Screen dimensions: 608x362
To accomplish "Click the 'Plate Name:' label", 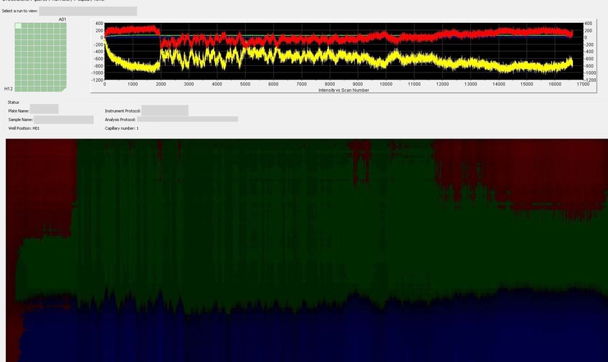I will 19,111.
